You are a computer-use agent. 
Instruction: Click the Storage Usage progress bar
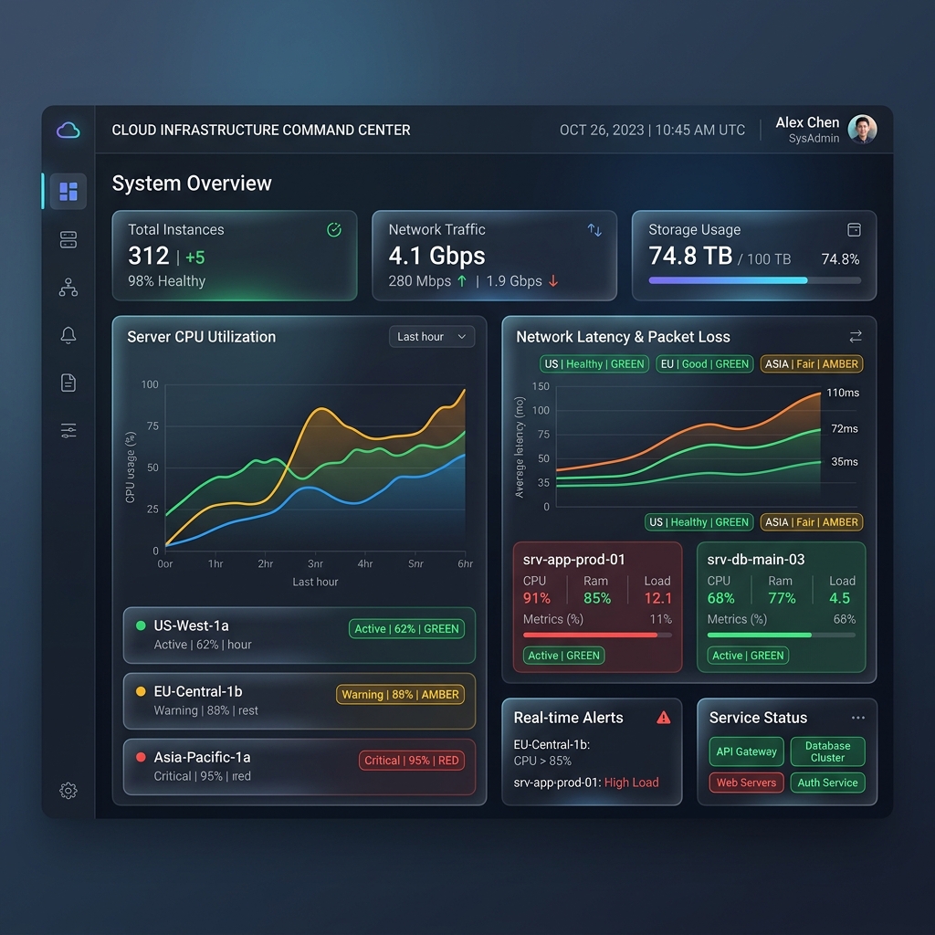755,280
